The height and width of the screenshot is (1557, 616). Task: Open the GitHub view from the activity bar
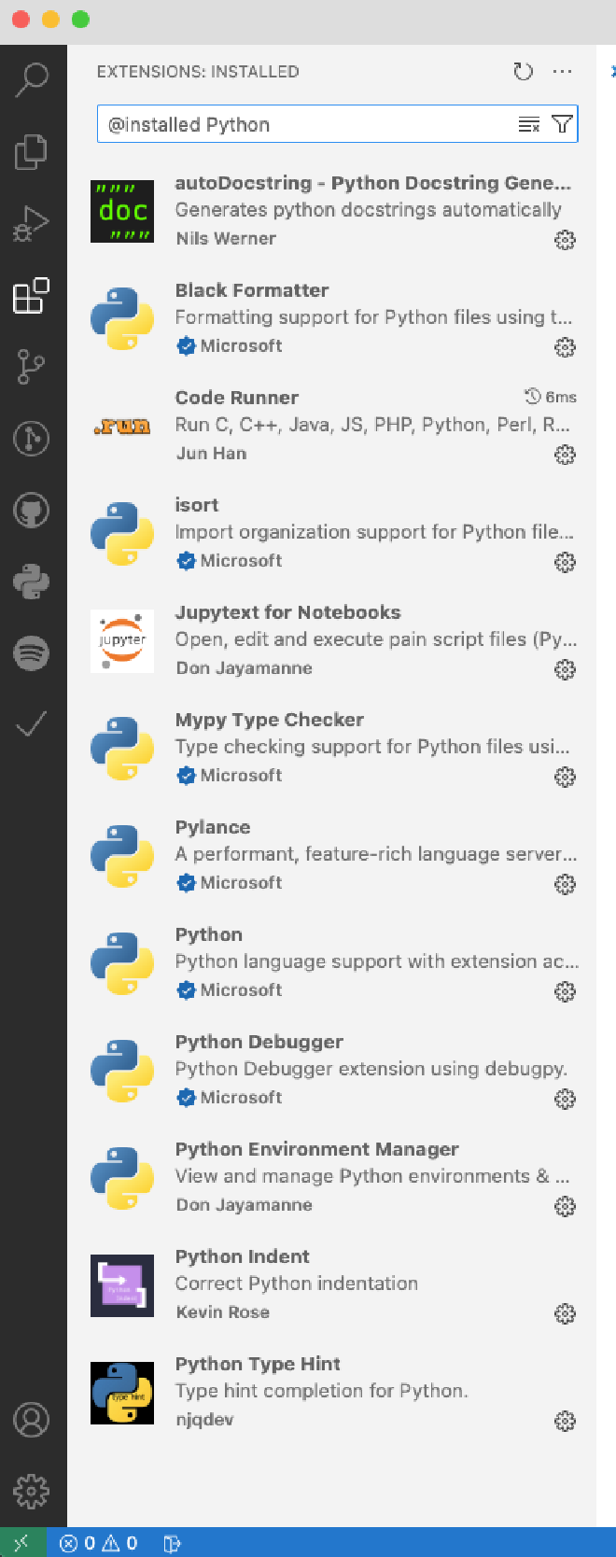(x=33, y=510)
